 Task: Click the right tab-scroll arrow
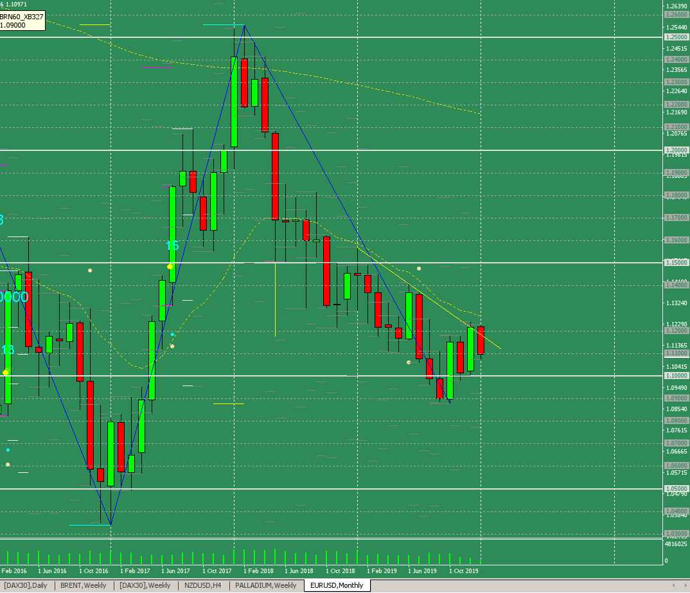pos(685,585)
